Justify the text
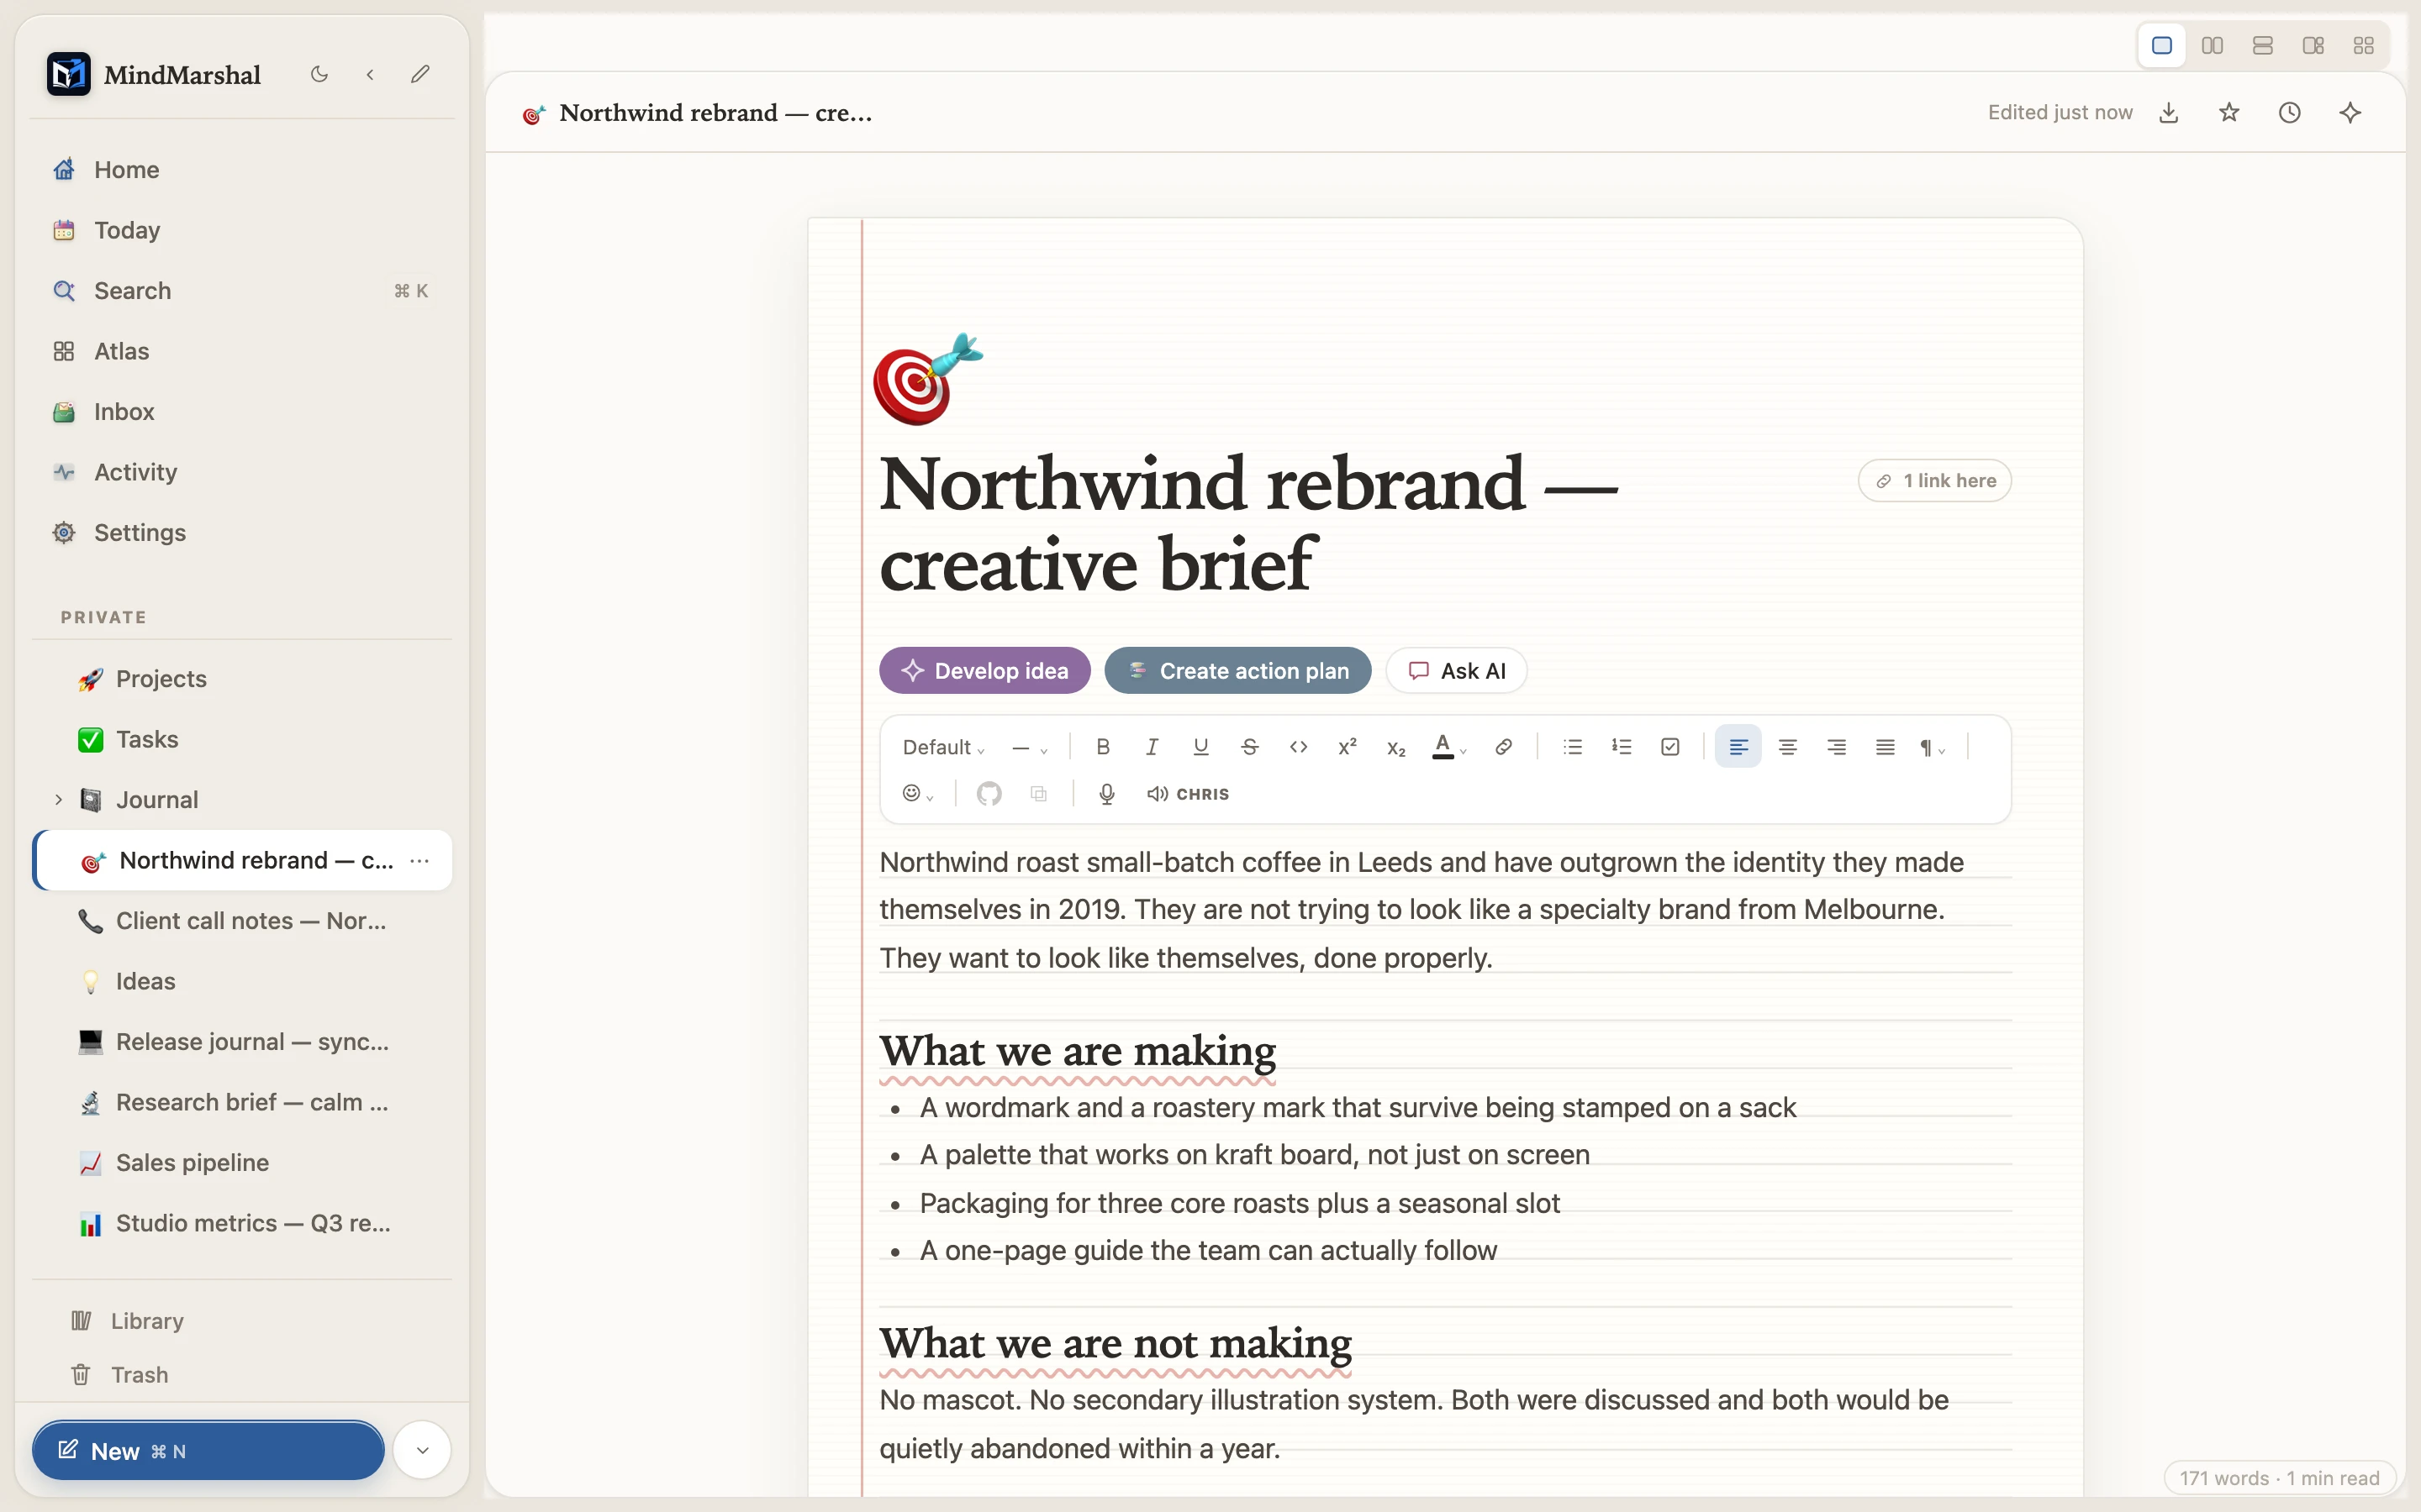 (1885, 747)
